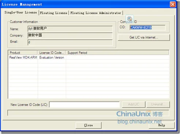This screenshot has height=134, width=180.
Task: Open the Floating License Administrator tab
Action: (x=96, y=13)
